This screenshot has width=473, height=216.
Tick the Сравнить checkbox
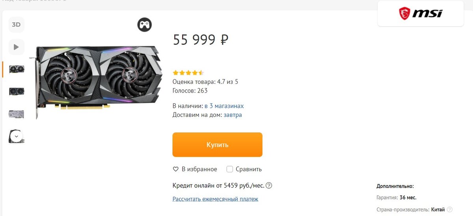tap(230, 169)
